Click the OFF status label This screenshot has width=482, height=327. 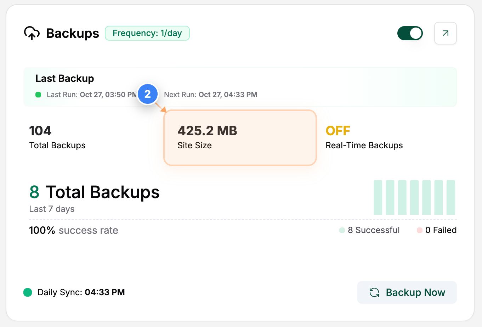click(338, 131)
